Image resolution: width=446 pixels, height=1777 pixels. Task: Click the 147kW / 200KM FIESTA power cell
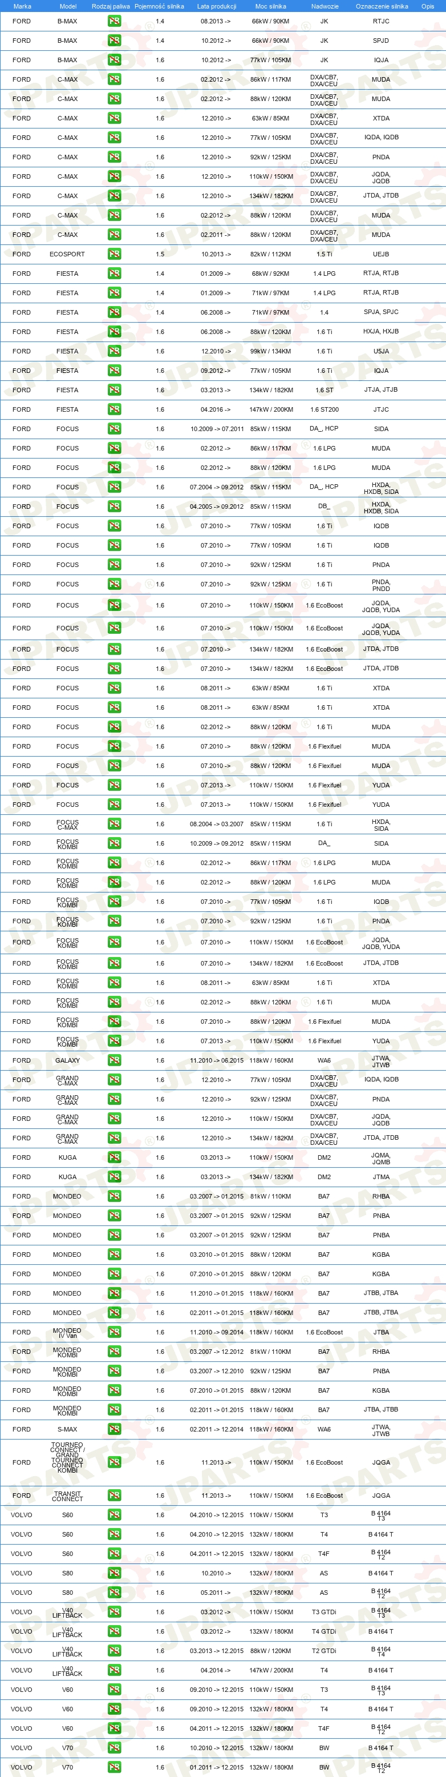click(271, 409)
